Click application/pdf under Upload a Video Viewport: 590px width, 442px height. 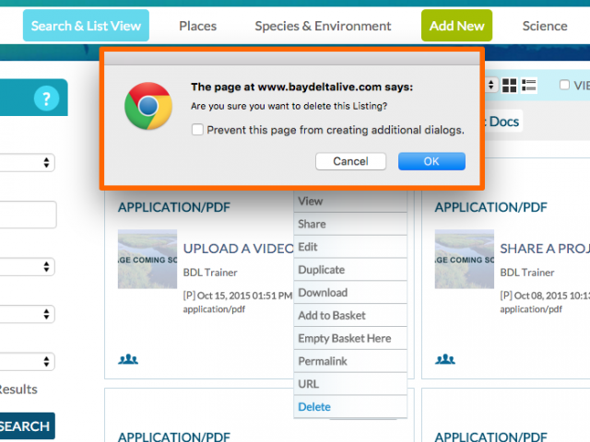pyautogui.click(x=214, y=309)
